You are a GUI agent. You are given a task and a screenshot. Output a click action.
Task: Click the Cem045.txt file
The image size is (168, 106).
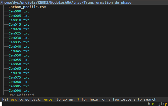[x=19, y=51]
